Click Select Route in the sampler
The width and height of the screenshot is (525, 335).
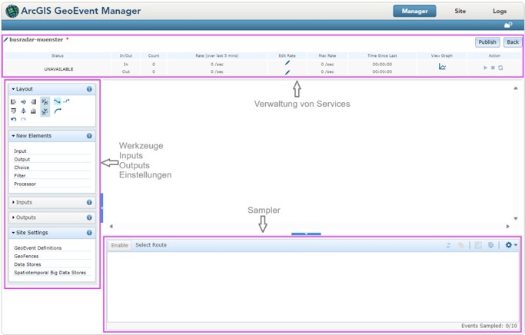click(x=151, y=245)
